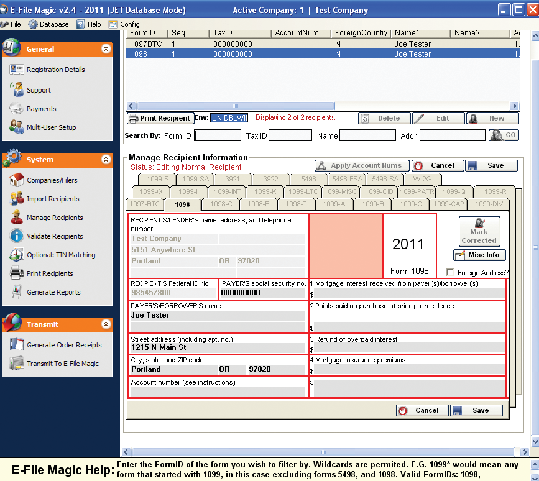Click the Mark Corrected button
The height and width of the screenshot is (481, 539).
[x=479, y=231]
